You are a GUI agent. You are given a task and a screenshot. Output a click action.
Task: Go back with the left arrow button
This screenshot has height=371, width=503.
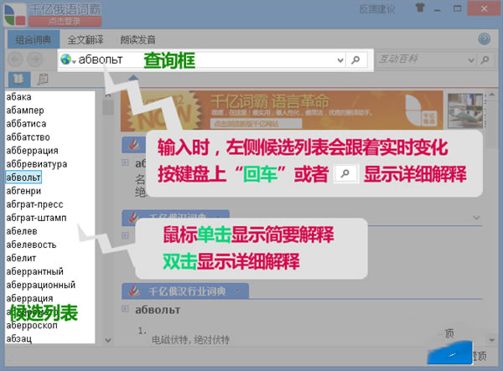(x=15, y=59)
